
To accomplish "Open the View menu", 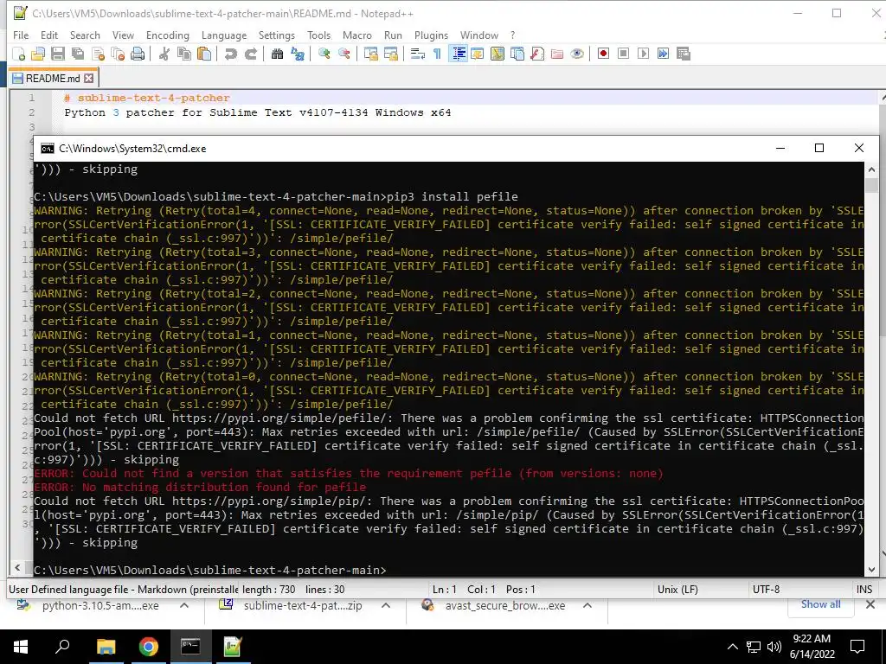I will pyautogui.click(x=123, y=35).
